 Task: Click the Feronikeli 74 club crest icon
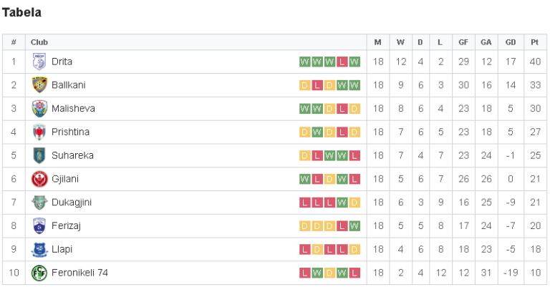coord(39,273)
